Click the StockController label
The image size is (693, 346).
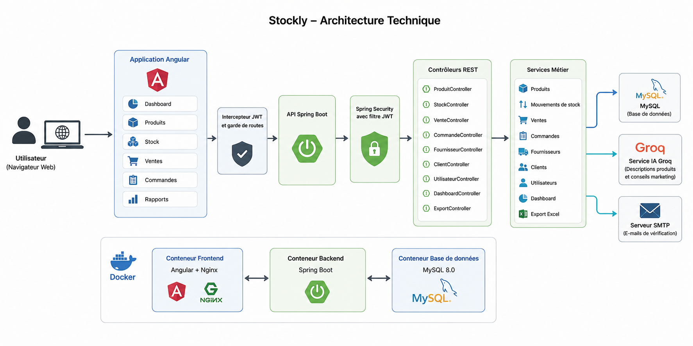(451, 105)
